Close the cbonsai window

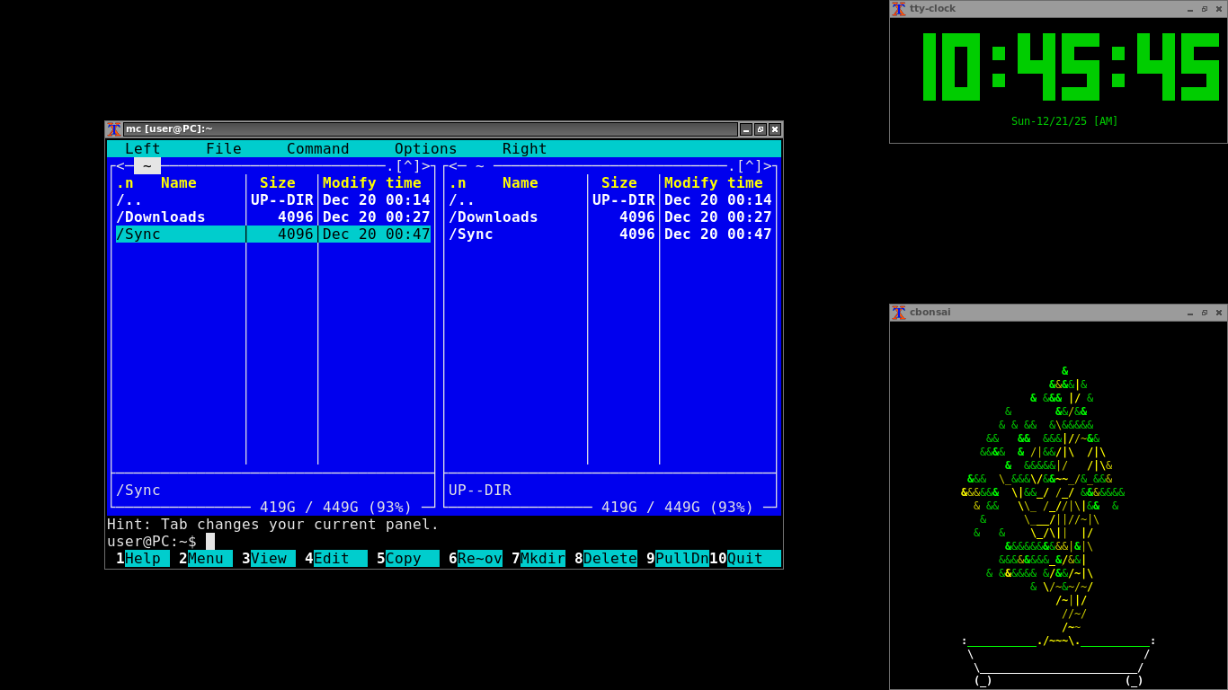(1219, 313)
